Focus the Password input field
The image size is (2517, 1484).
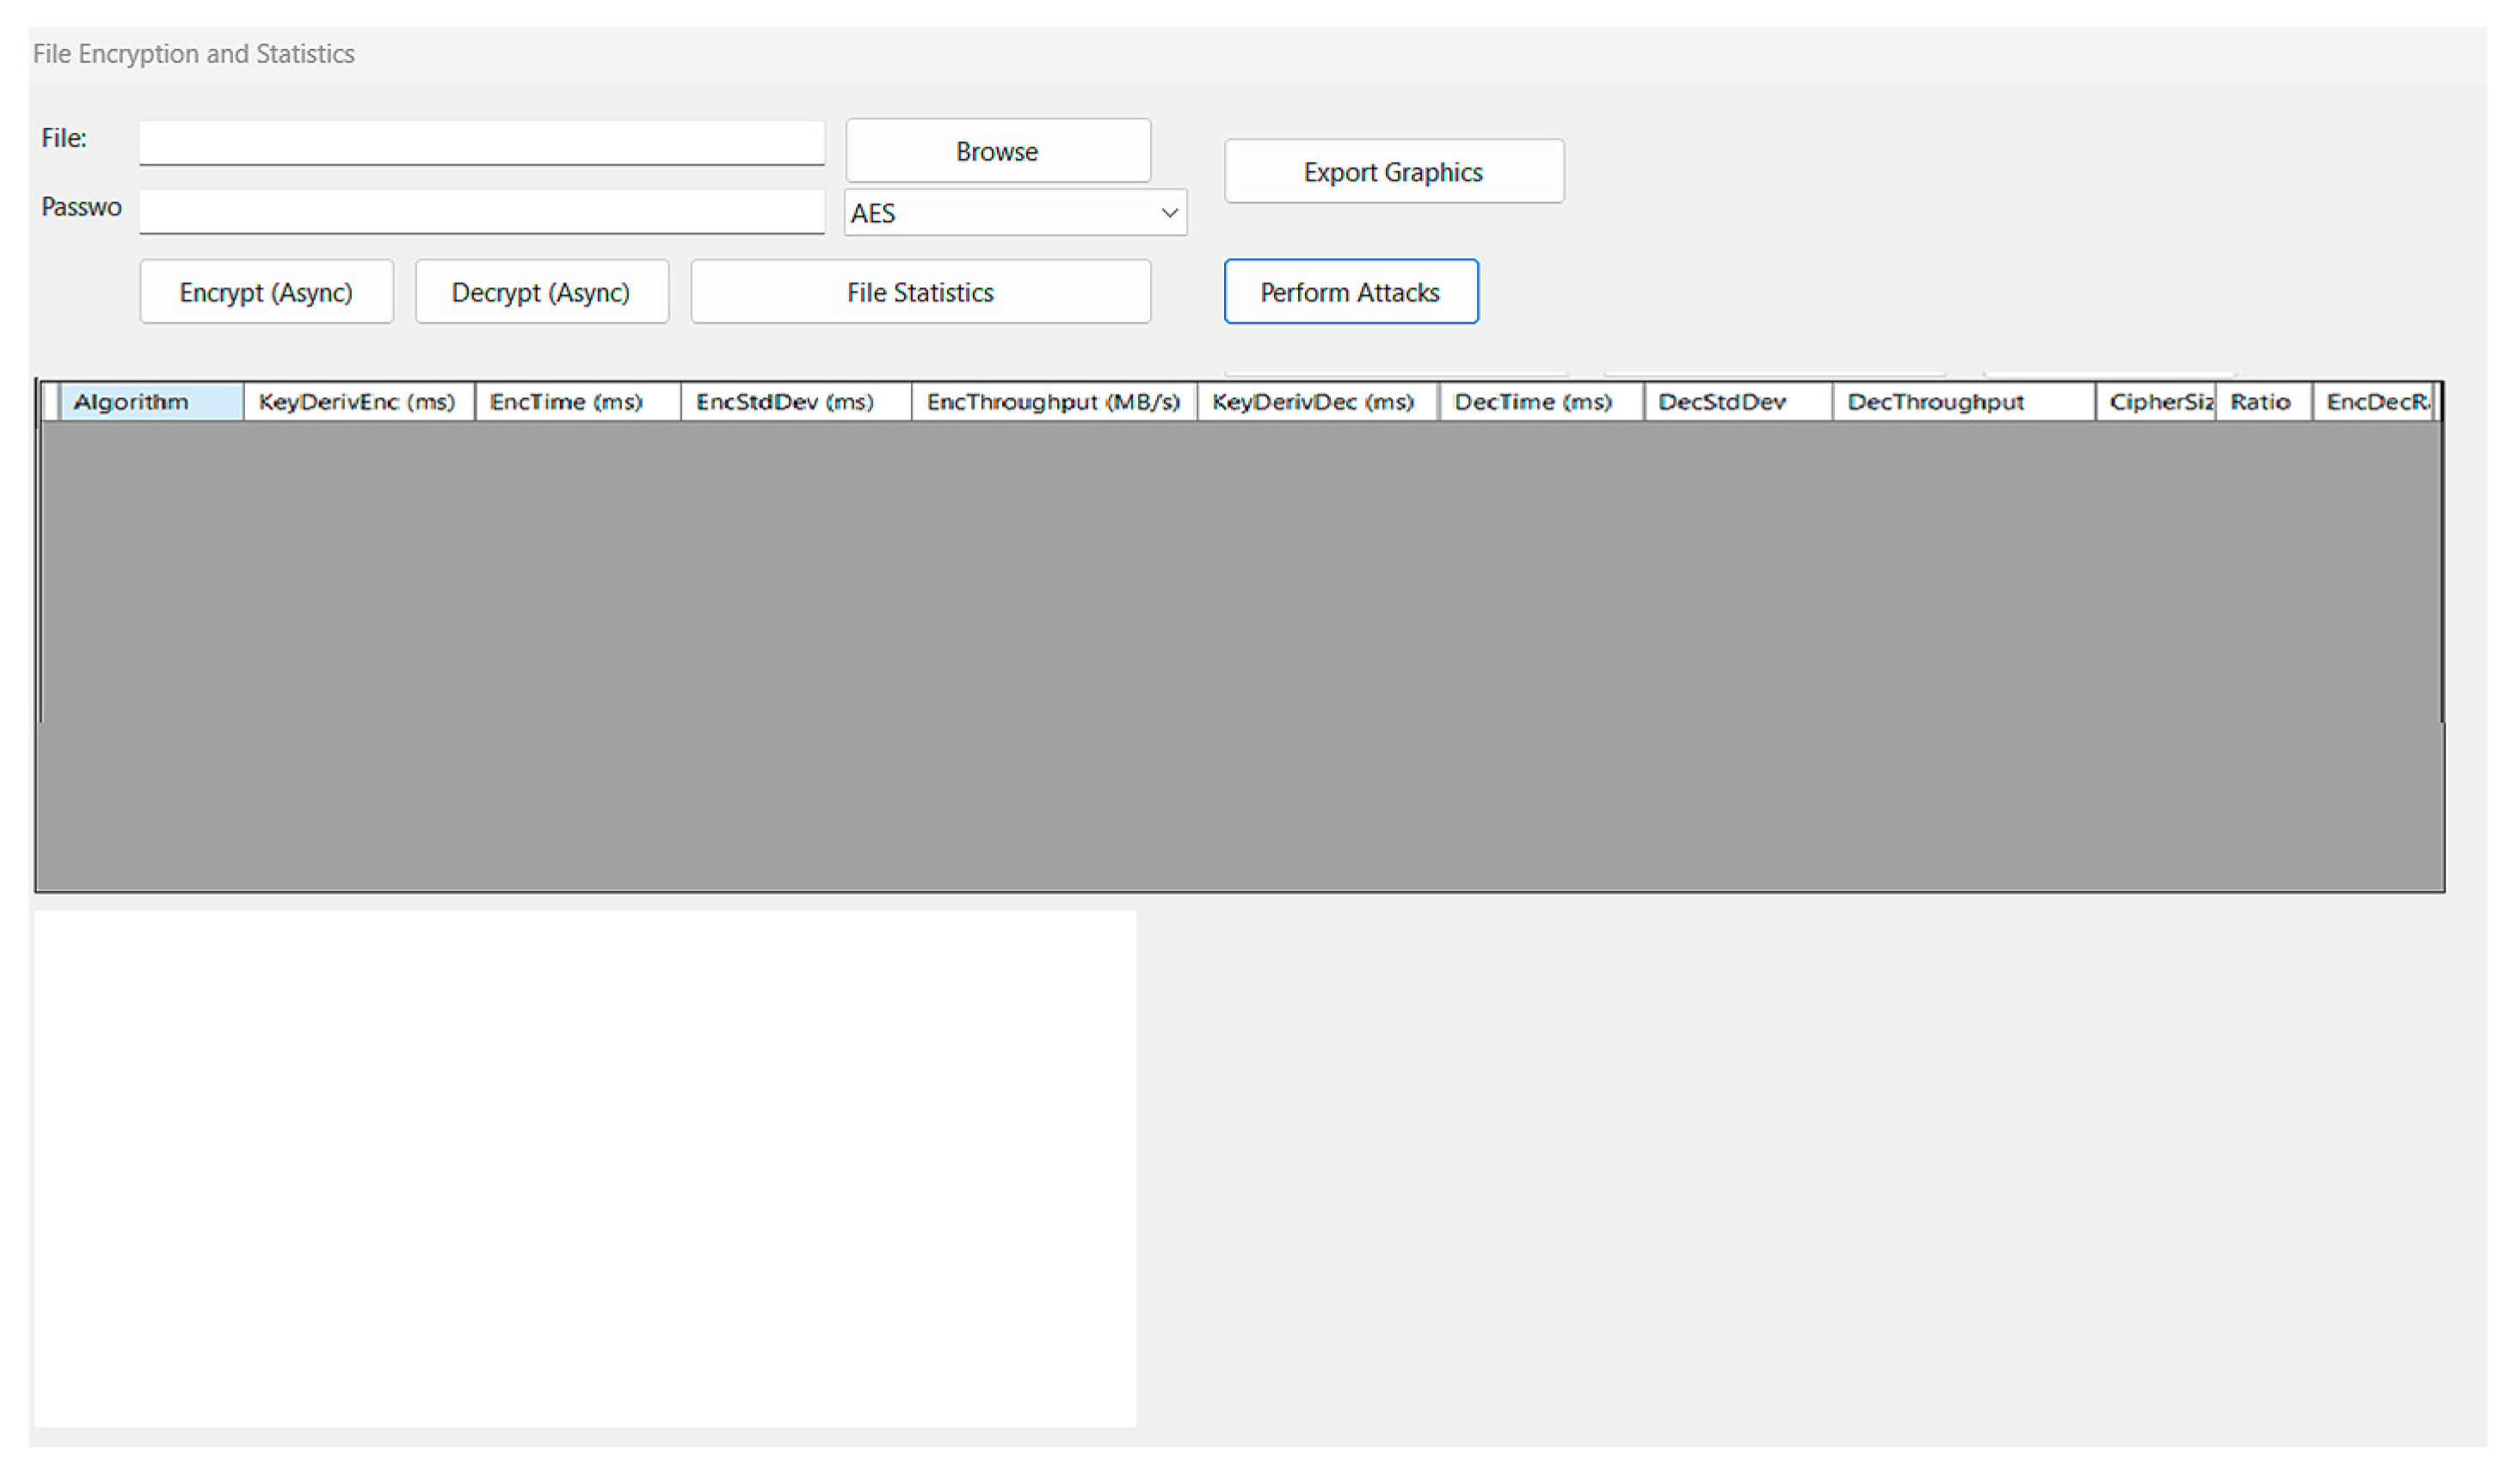click(481, 212)
